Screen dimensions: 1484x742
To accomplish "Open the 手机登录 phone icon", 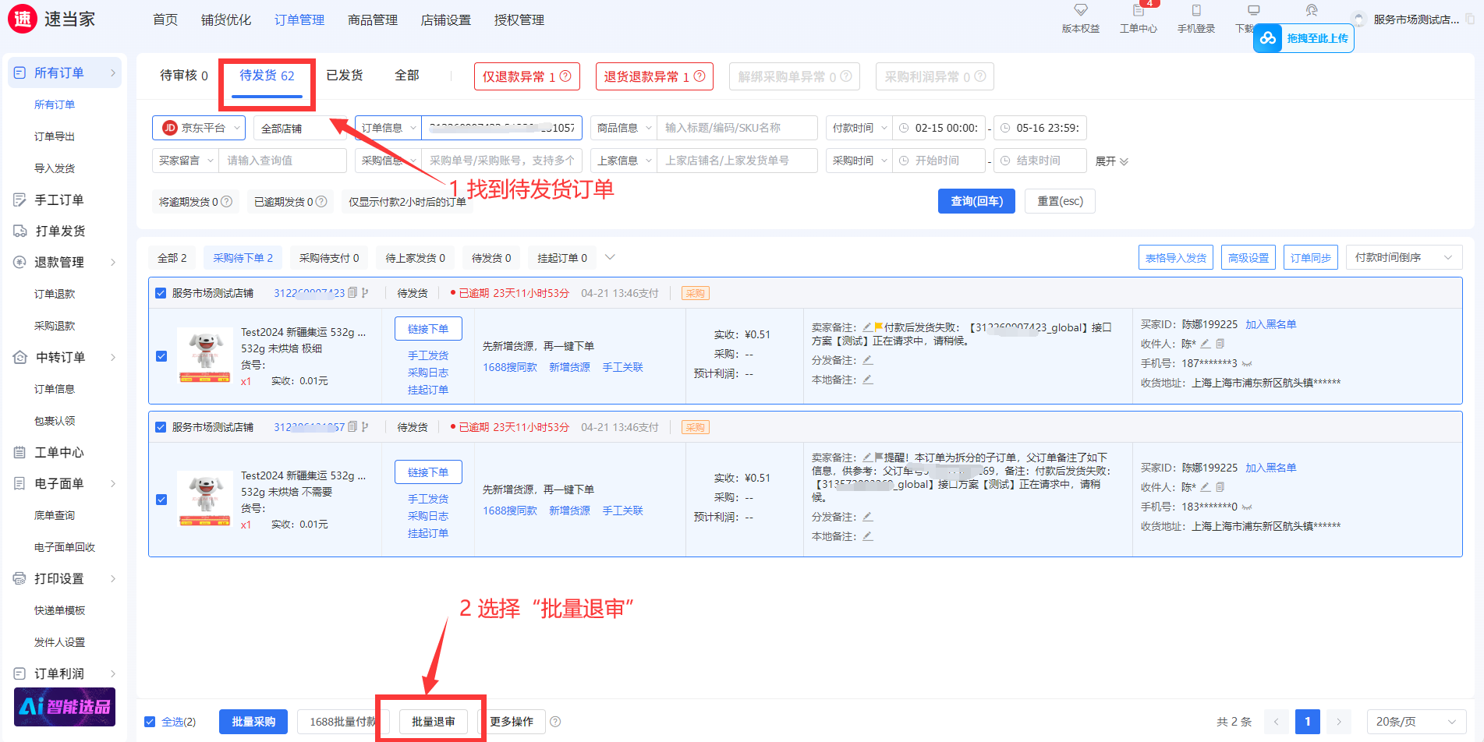I will tap(1195, 11).
